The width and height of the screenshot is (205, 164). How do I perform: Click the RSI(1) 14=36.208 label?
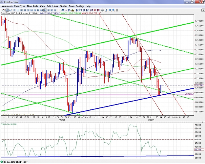click(9, 124)
